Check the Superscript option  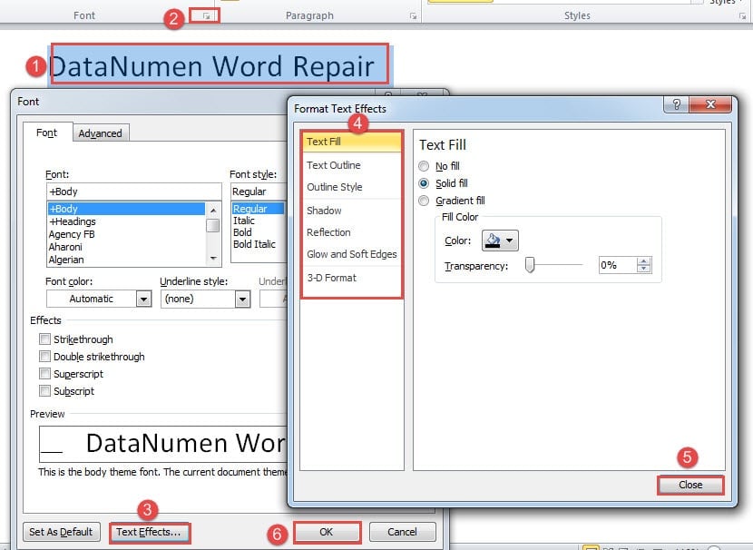tap(45, 374)
